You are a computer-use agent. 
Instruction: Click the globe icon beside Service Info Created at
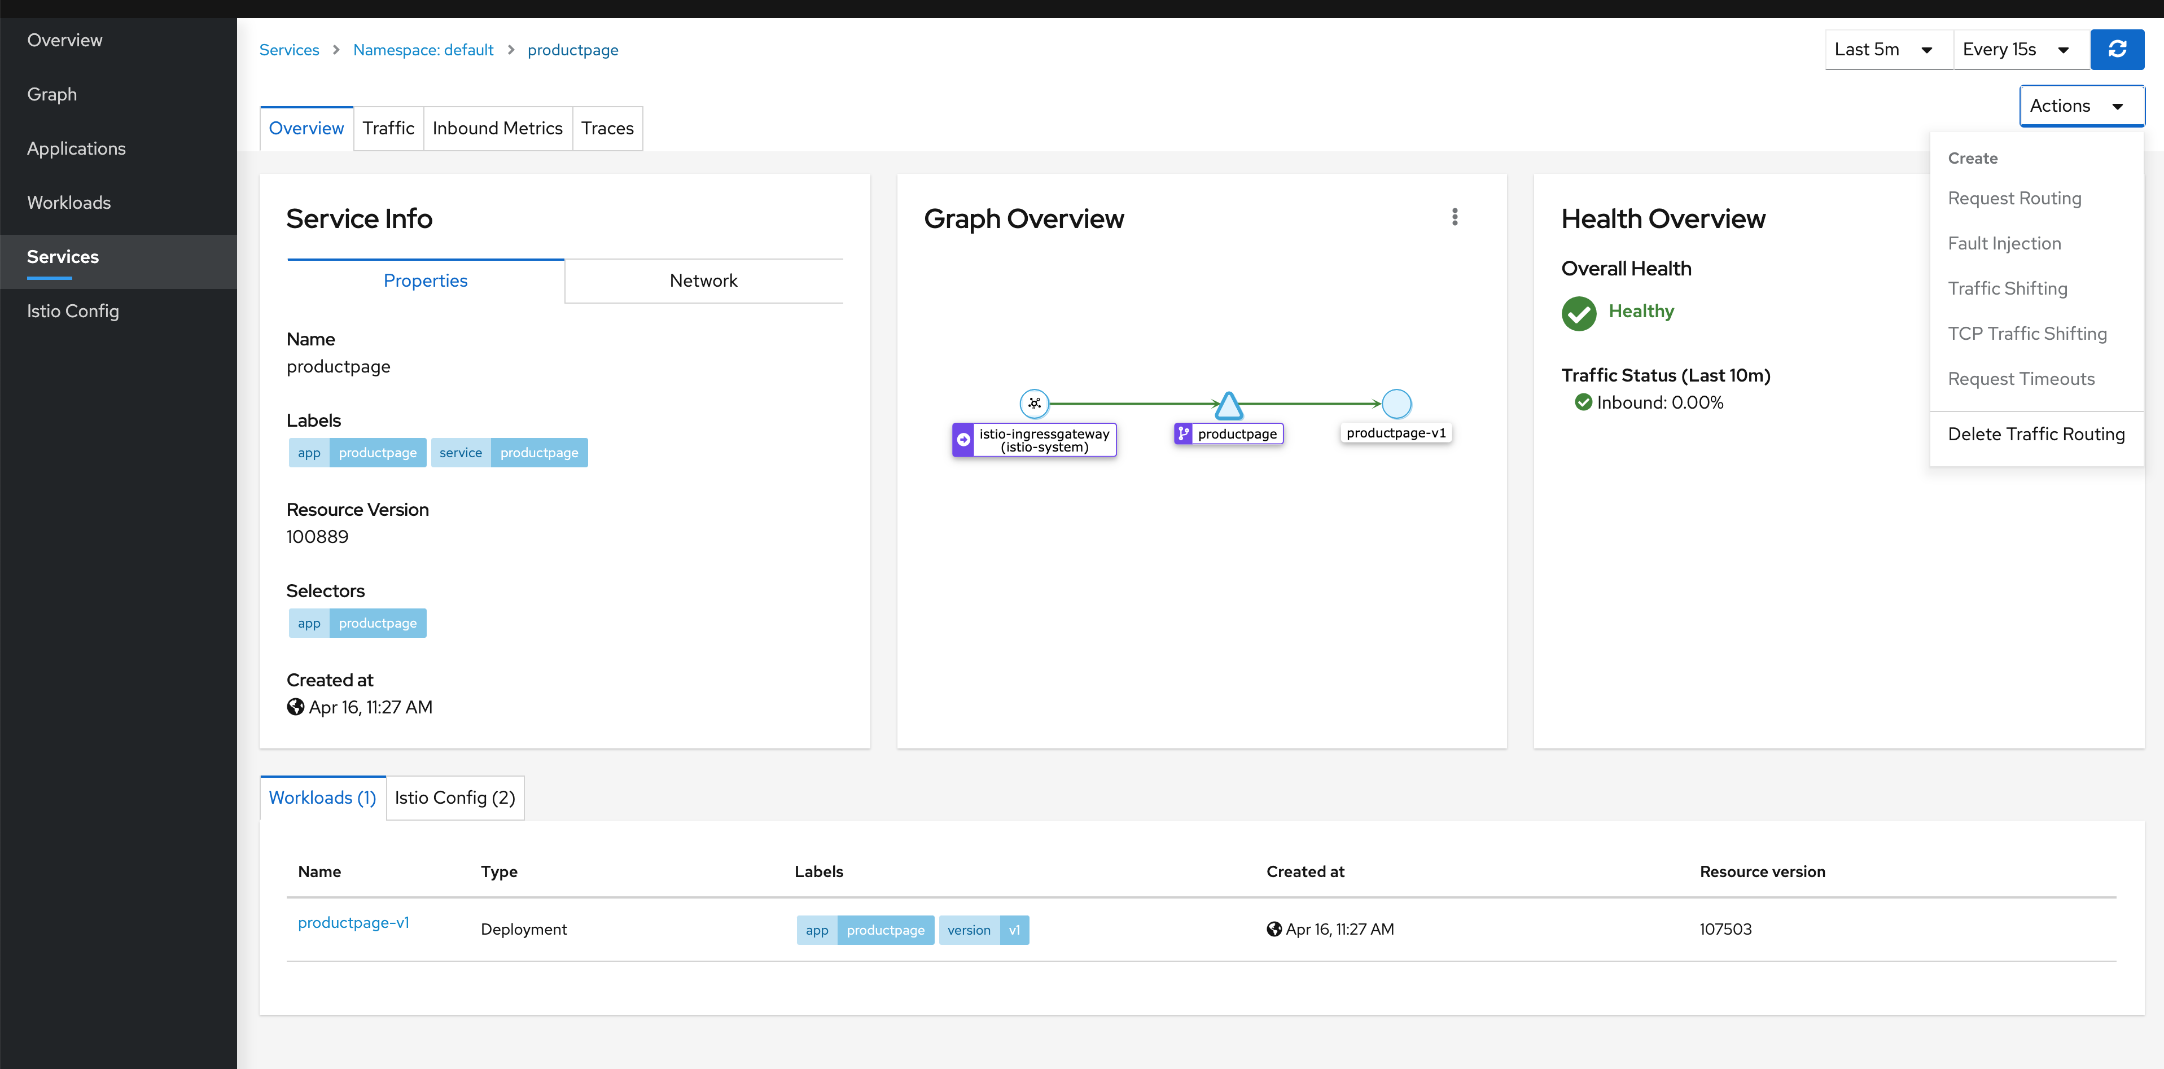[x=296, y=707]
